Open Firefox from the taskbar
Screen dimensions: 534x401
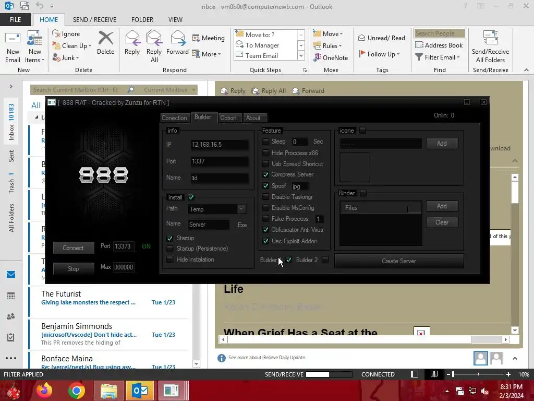pos(44,391)
